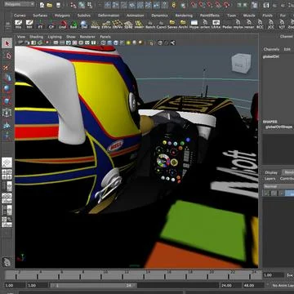
Task: Switch to four view layout
Action: tap(7, 174)
